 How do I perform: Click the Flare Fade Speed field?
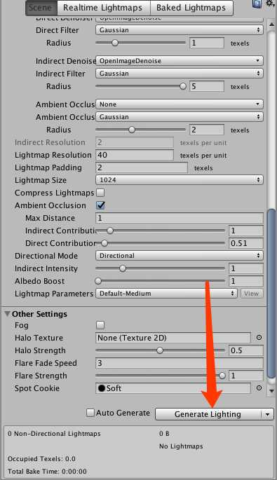coord(180,363)
